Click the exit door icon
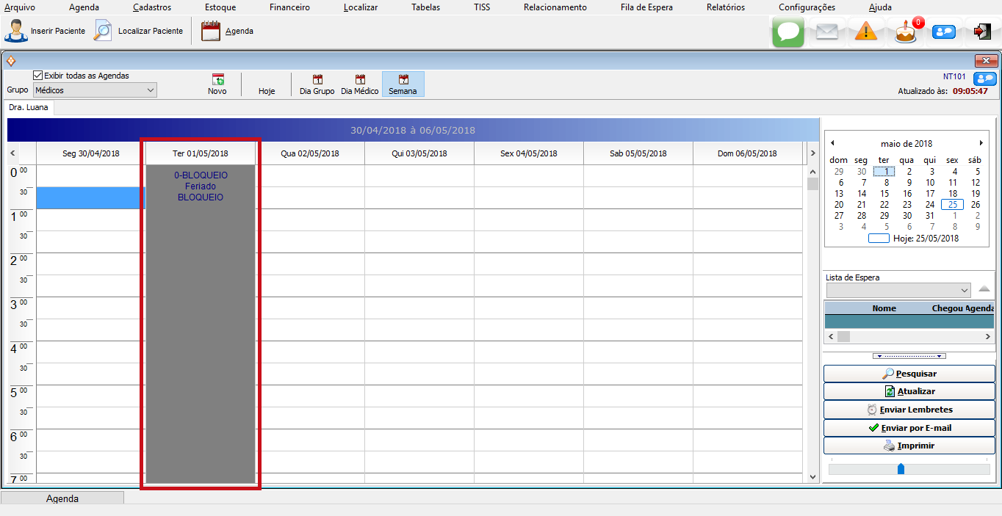Viewport: 1002px width, 516px height. pos(982,32)
